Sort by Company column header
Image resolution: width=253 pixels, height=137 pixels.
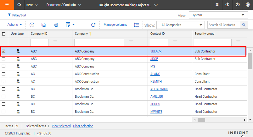[81, 34]
